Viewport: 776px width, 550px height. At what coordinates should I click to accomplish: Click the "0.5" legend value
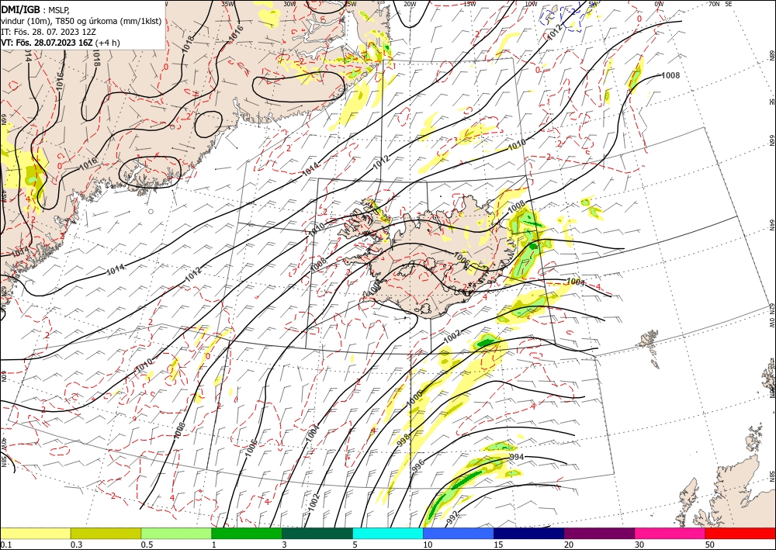click(147, 545)
